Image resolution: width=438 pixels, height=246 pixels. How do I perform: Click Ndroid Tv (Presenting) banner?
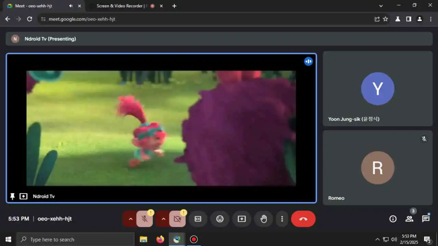219,39
